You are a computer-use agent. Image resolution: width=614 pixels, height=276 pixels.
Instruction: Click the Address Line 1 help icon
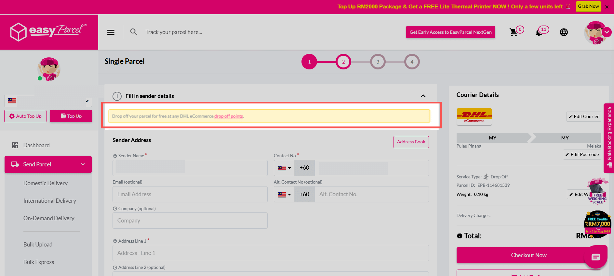[x=115, y=241]
